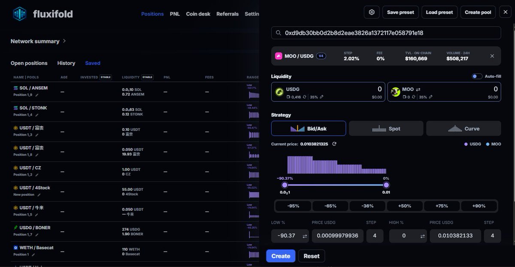
Task: Click the high range slider handle at 0%
Action: [x=386, y=185]
